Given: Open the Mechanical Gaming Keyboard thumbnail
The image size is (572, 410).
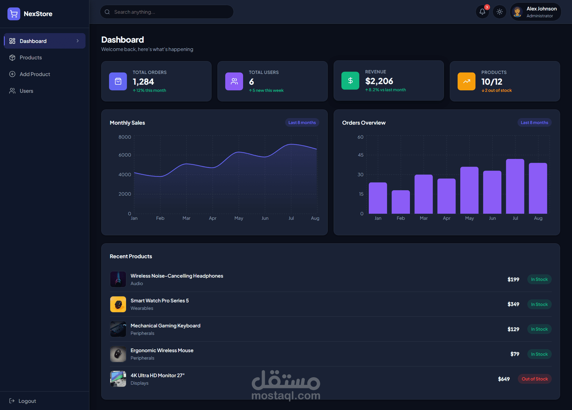Looking at the screenshot, I should (118, 329).
